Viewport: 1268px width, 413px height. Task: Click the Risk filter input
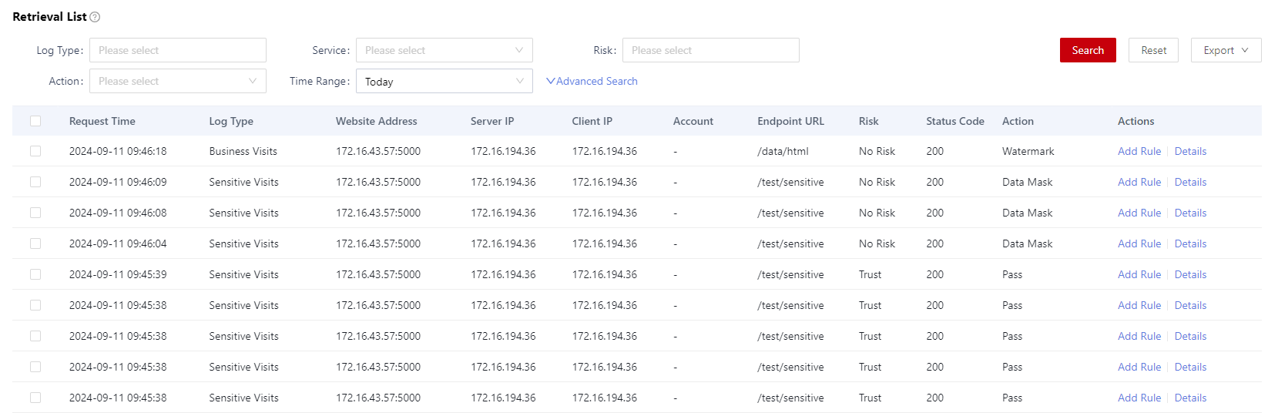click(x=711, y=50)
